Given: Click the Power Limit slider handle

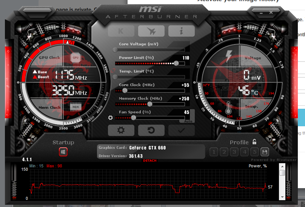Looking at the screenshot, I should point(176,63).
